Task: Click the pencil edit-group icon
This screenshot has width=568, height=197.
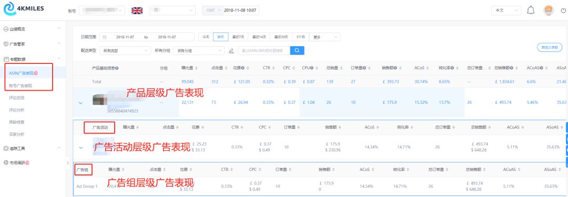Action: coord(231,51)
